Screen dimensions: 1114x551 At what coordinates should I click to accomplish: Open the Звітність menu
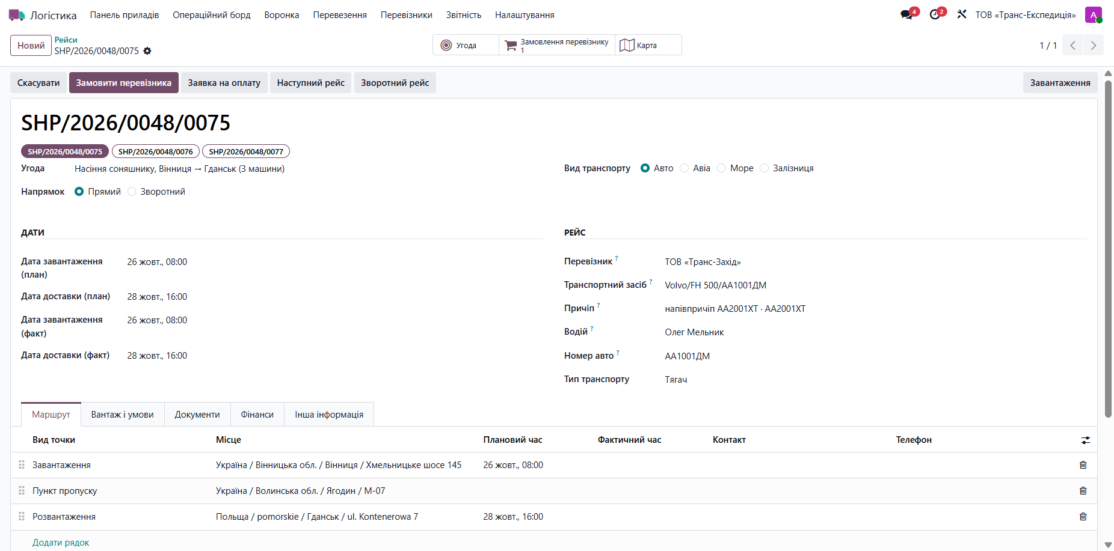(x=464, y=15)
